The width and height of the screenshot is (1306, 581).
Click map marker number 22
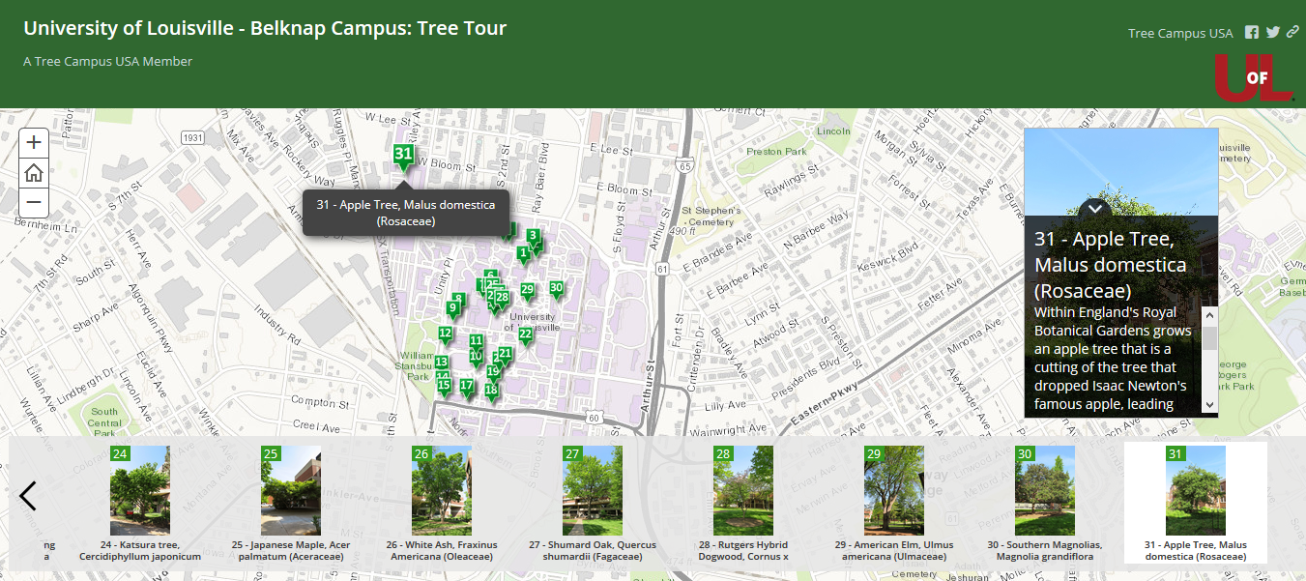(x=525, y=334)
